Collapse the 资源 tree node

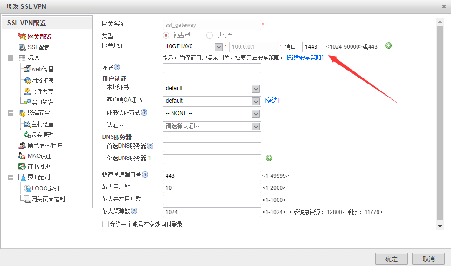10,58
